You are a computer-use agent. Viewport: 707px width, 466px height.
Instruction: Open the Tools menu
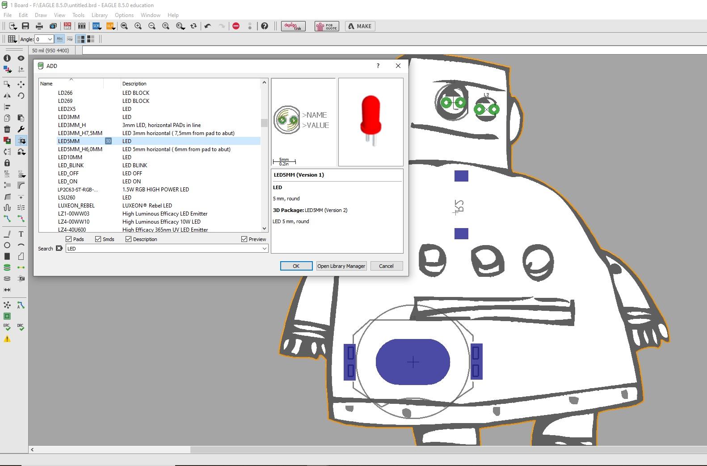pos(78,15)
